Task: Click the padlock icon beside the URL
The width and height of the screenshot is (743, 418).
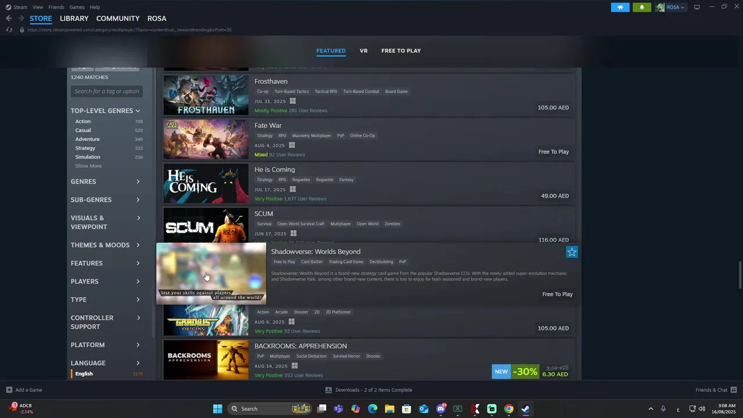Action: point(22,30)
